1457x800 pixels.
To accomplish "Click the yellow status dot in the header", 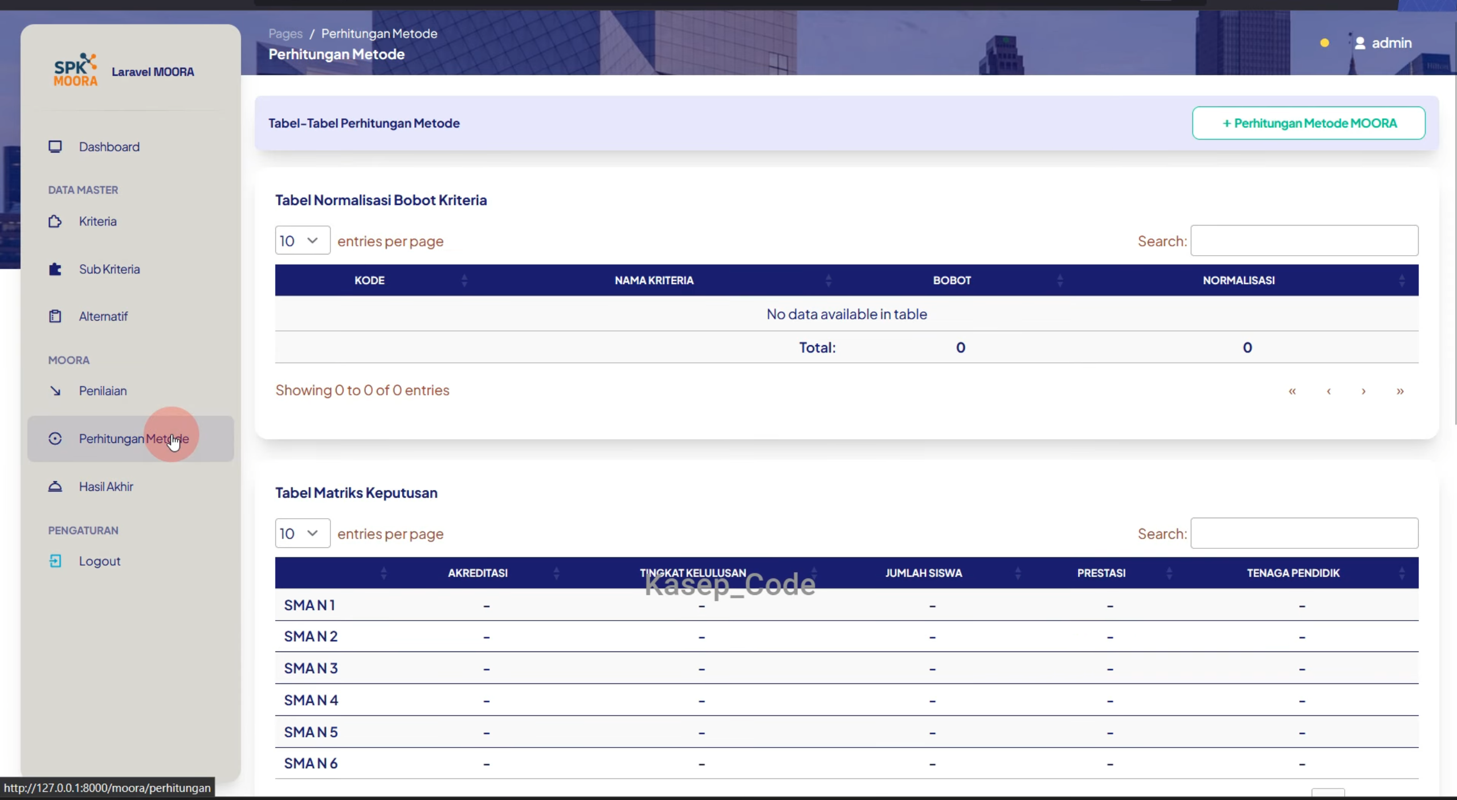I will pos(1325,43).
